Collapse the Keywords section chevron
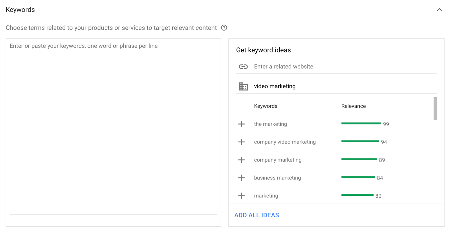Screen dimensions: 449x231 coord(439,10)
